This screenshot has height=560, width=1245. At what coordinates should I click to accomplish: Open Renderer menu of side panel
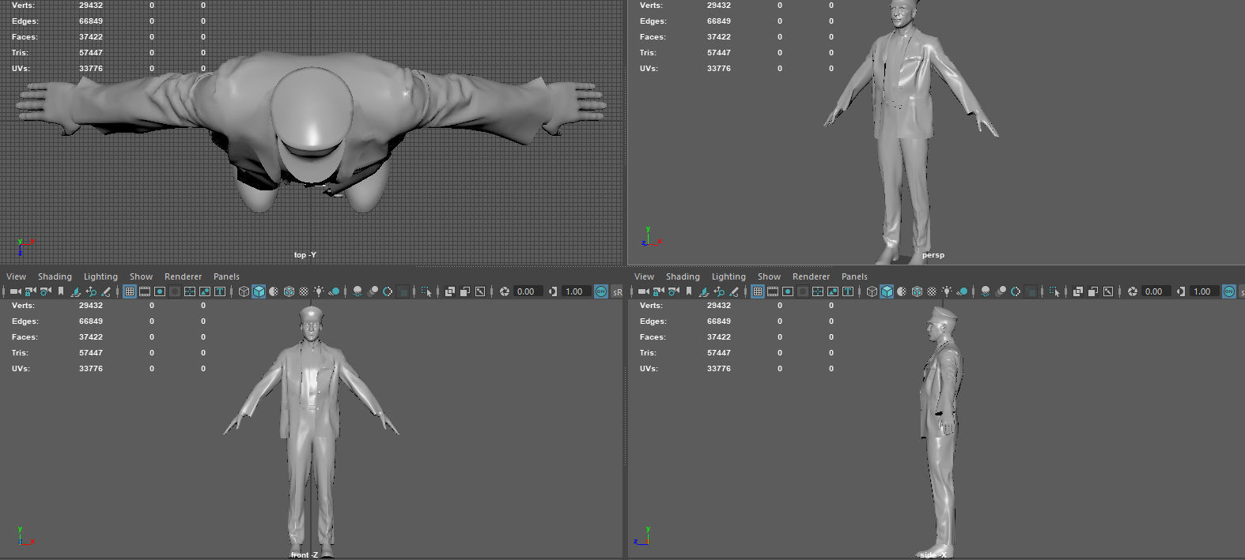tap(811, 276)
